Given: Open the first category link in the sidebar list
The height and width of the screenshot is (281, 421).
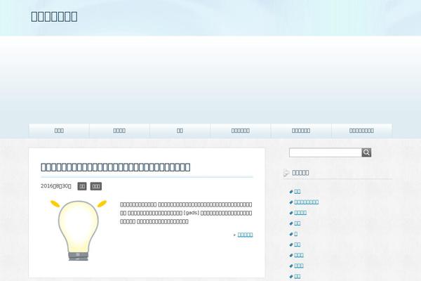Looking at the screenshot, I should [x=298, y=192].
